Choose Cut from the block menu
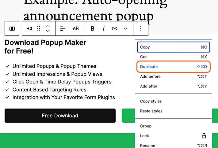Image resolution: width=218 pixels, height=148 pixels. (173, 57)
